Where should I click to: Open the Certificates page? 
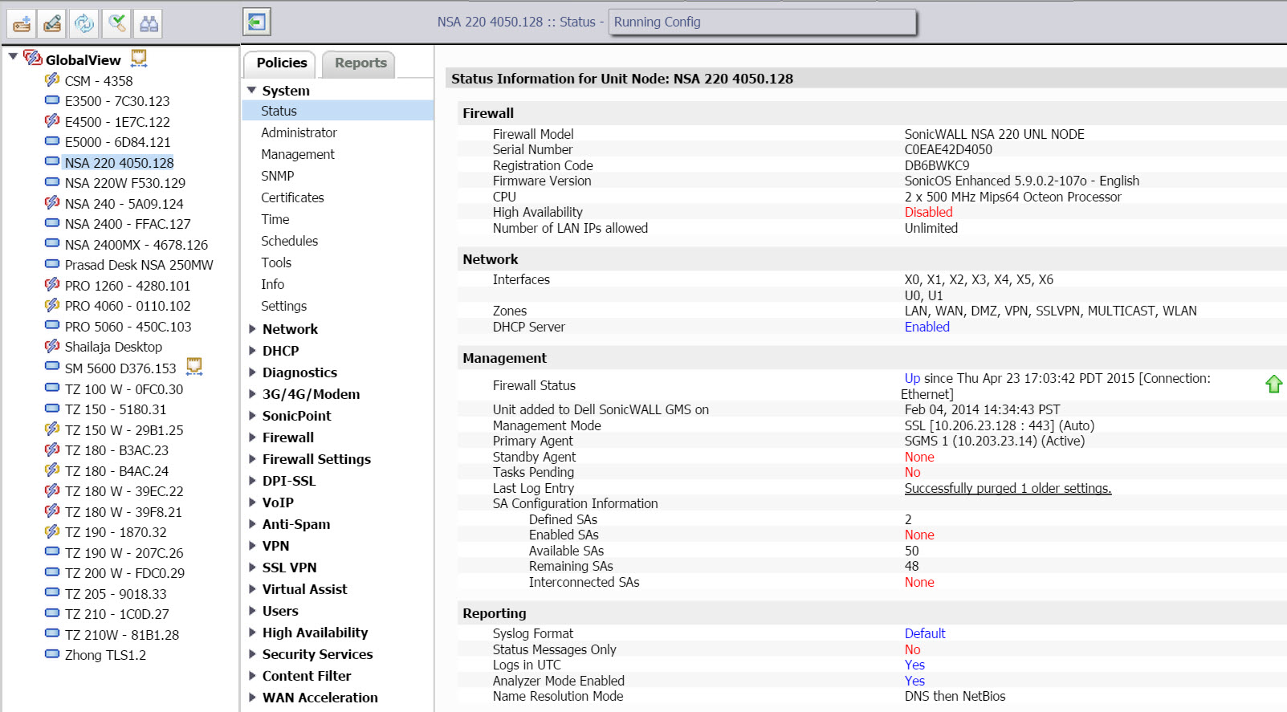pyautogui.click(x=292, y=197)
